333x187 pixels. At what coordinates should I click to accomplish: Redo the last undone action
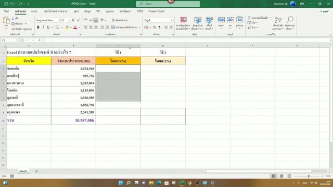(20, 4)
